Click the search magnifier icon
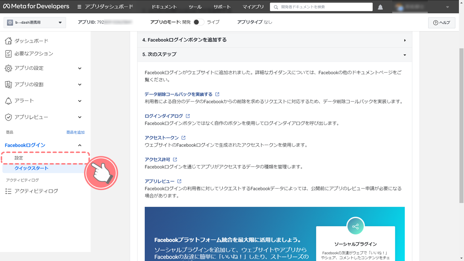Viewport: 464px width, 261px height. point(276,7)
